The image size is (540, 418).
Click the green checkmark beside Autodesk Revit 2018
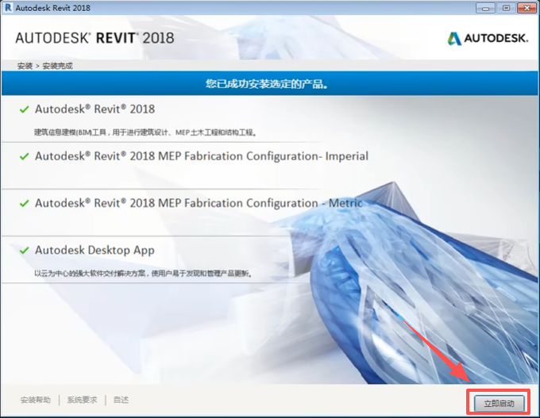[24, 109]
